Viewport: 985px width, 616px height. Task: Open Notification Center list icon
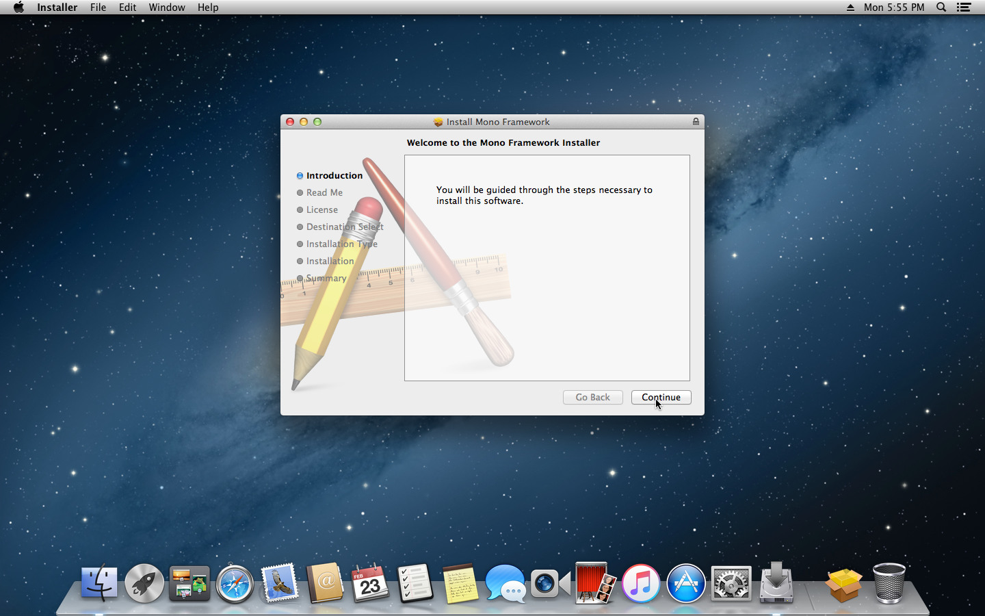tap(964, 8)
